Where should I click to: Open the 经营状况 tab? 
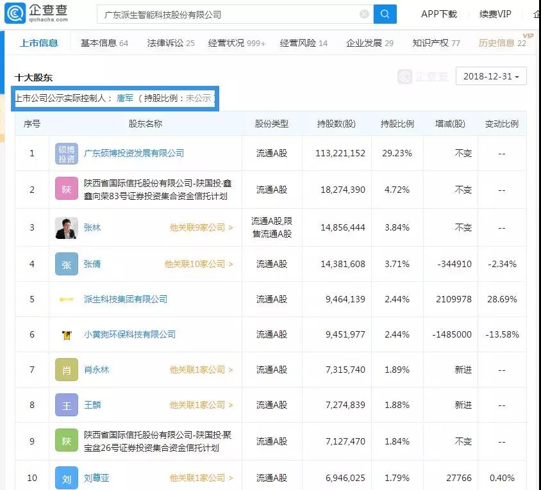237,43
